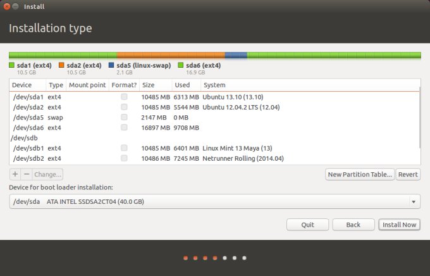Click the minus remove partition icon
This screenshot has height=276, width=430.
pos(27,174)
